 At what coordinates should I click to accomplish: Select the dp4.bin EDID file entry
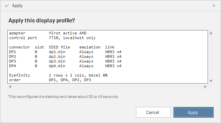(x=57, y=66)
